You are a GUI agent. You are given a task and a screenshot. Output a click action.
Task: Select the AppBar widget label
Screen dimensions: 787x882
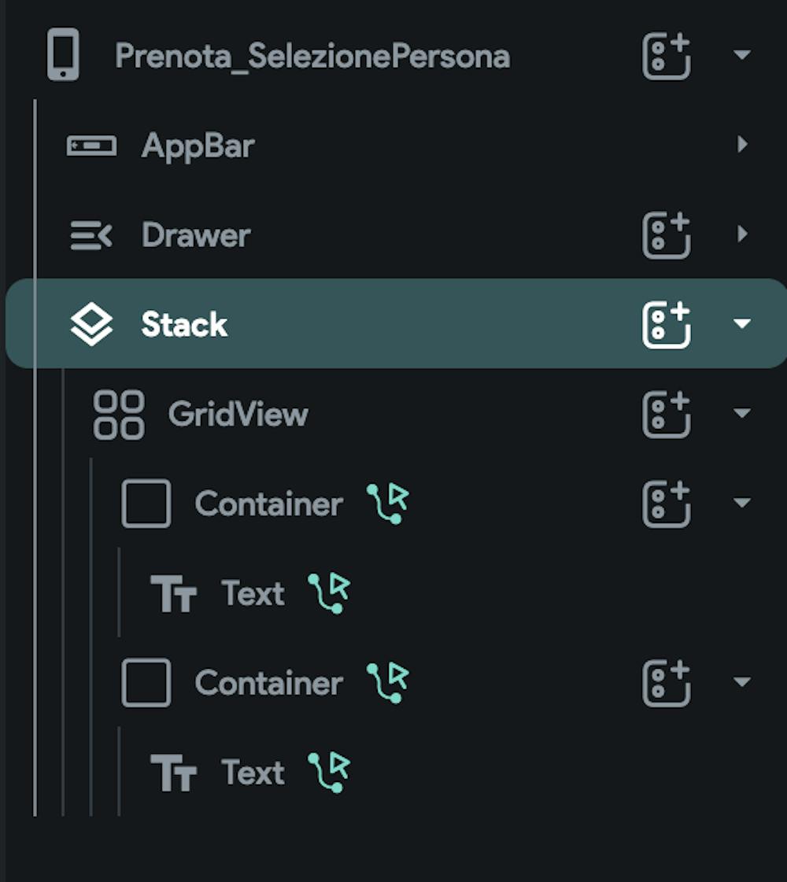tap(198, 146)
